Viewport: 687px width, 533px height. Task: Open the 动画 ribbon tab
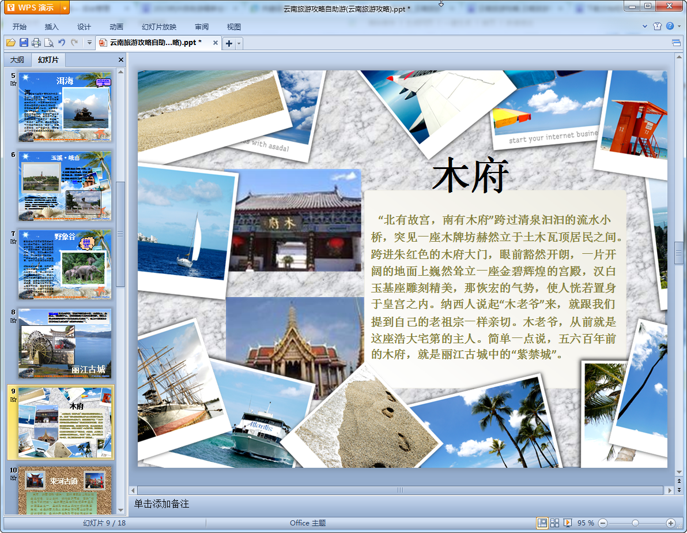tap(116, 27)
